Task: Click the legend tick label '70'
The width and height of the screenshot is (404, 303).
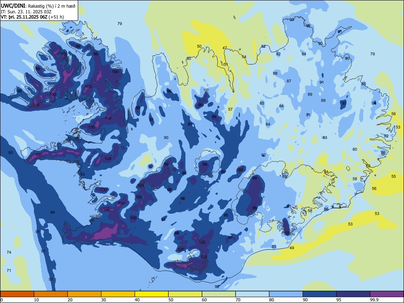Action: pyautogui.click(x=238, y=300)
